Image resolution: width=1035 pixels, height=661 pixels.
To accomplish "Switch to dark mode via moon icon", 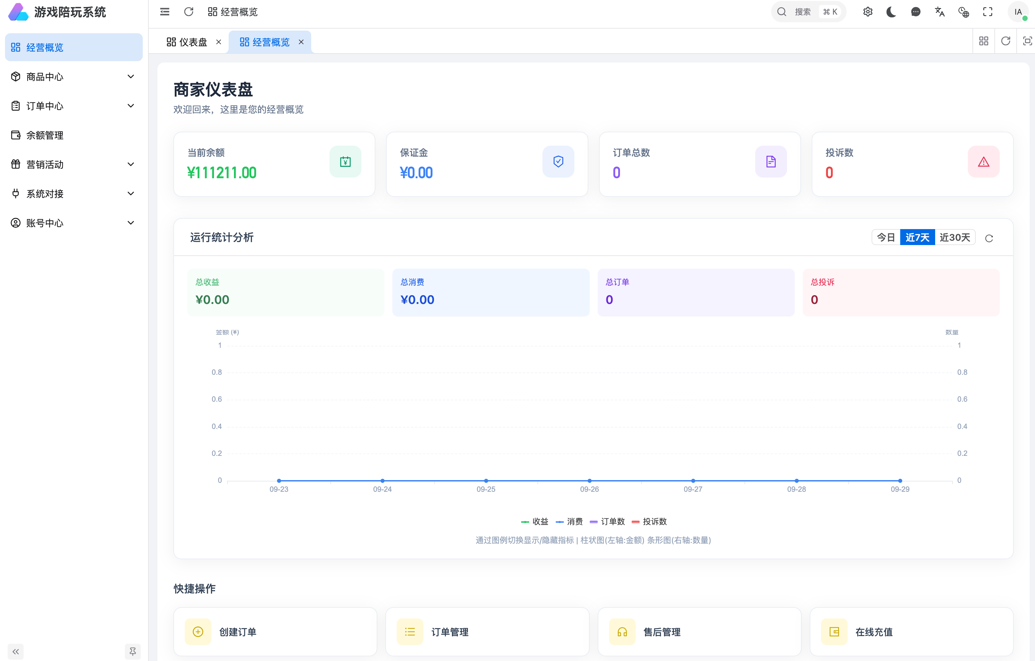I will click(x=892, y=12).
